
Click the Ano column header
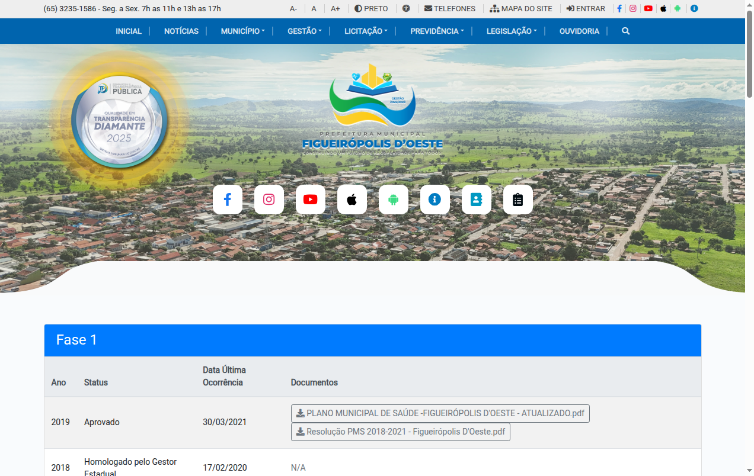coord(59,382)
